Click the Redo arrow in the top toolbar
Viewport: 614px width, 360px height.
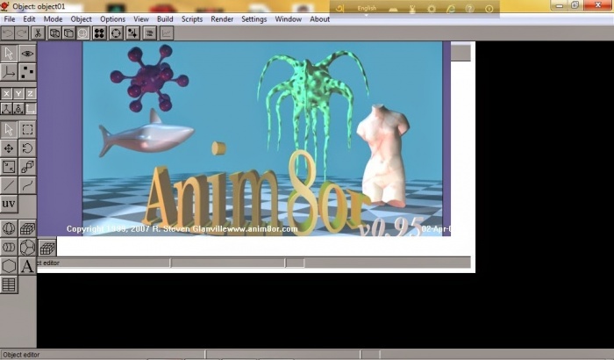(21, 33)
